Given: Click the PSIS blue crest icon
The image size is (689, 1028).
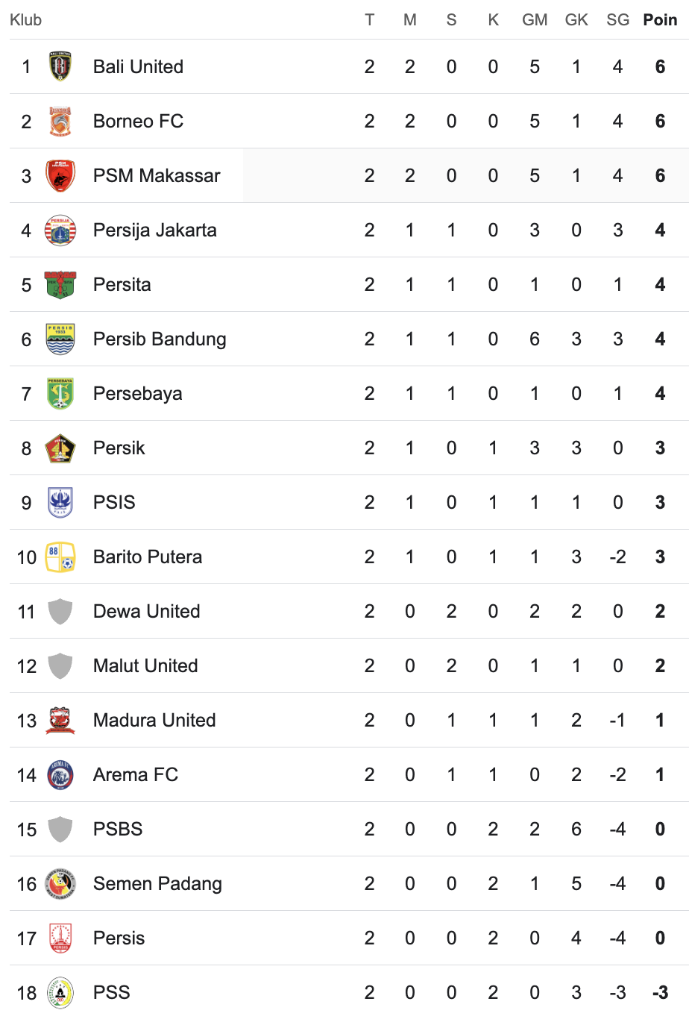Looking at the screenshot, I should click(x=60, y=502).
